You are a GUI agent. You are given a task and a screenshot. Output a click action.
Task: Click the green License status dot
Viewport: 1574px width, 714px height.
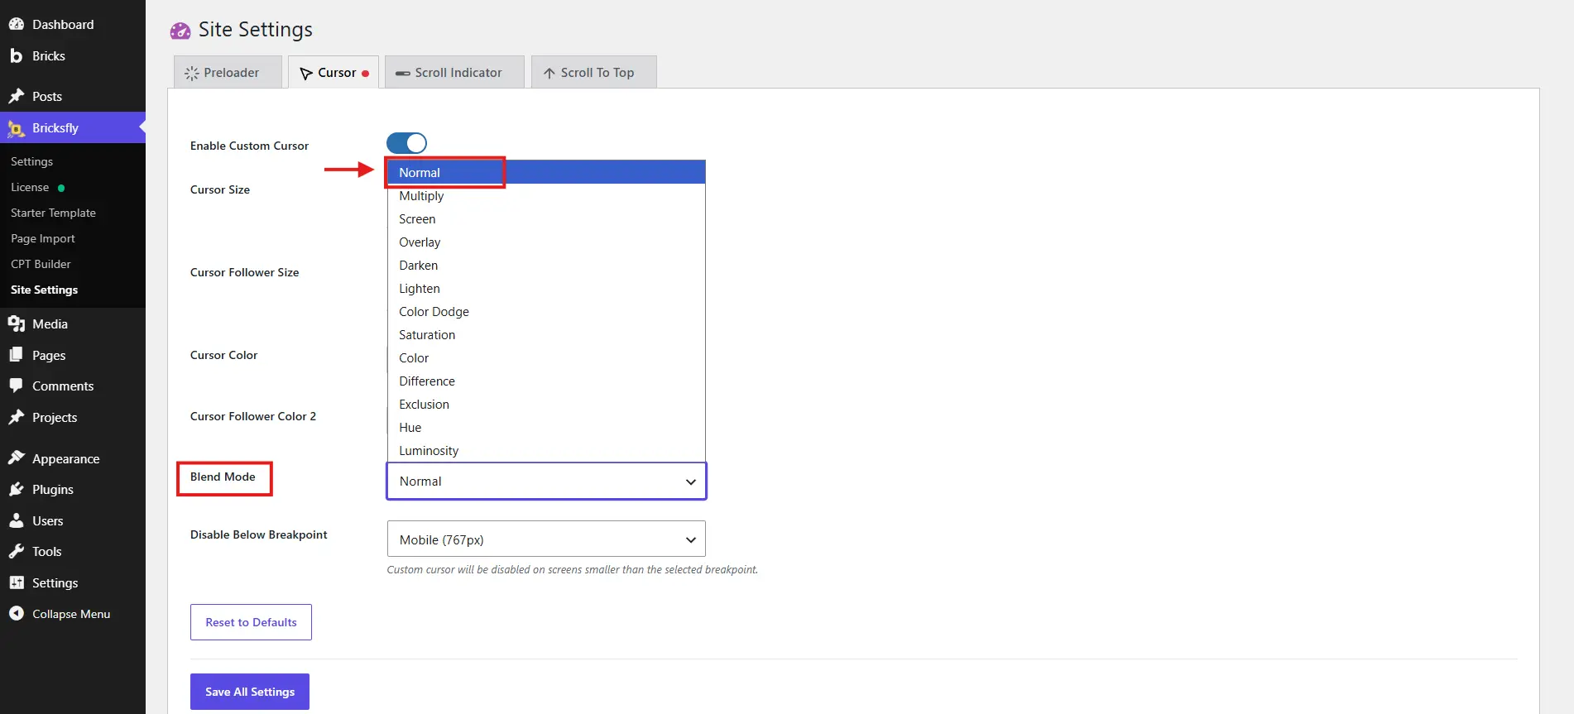(61, 188)
